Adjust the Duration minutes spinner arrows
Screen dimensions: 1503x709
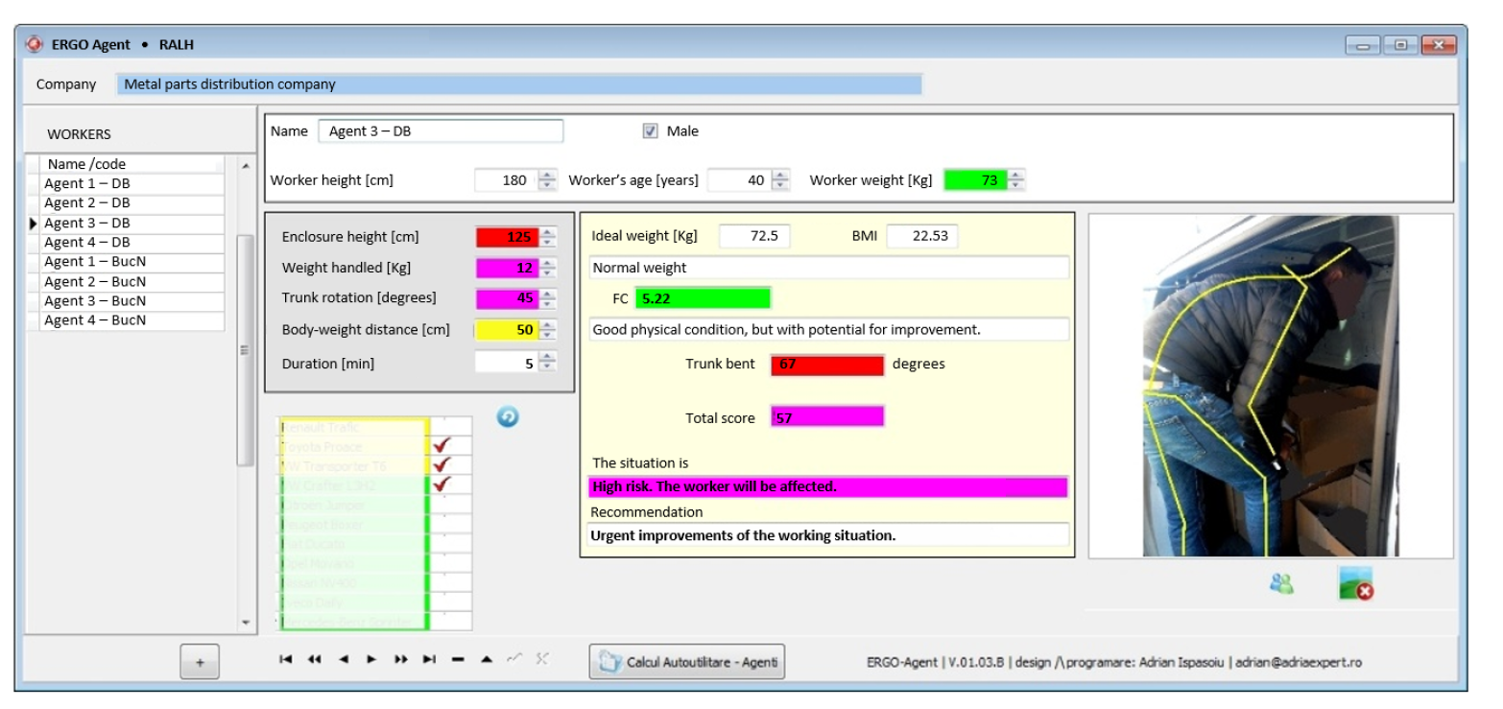547,362
